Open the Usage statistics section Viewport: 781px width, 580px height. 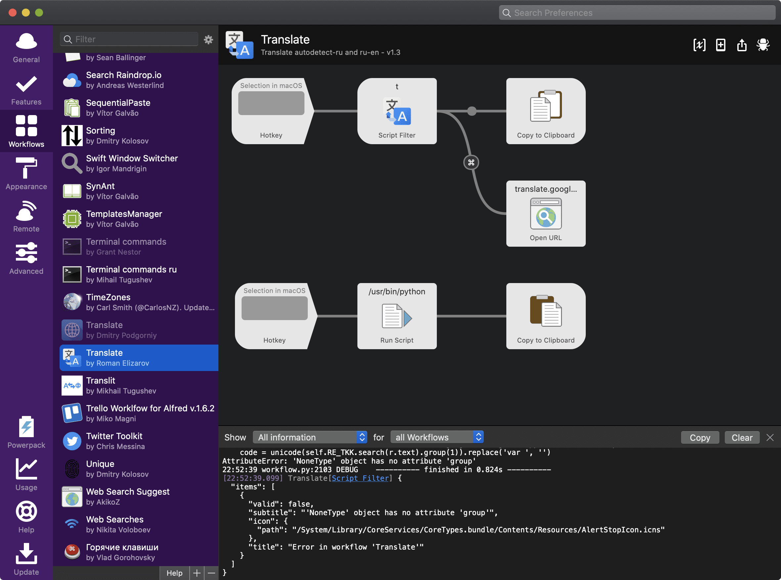point(26,474)
